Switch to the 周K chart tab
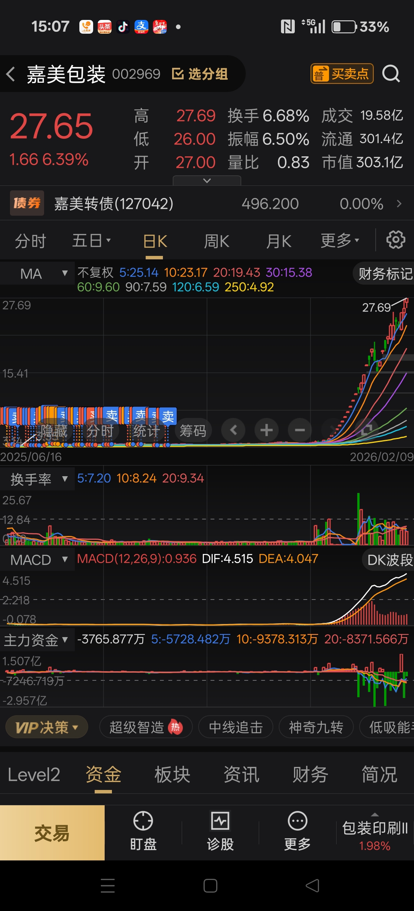 pos(217,241)
